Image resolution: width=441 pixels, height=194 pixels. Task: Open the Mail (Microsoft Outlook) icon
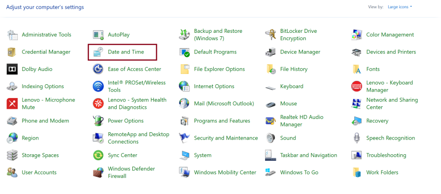click(185, 103)
